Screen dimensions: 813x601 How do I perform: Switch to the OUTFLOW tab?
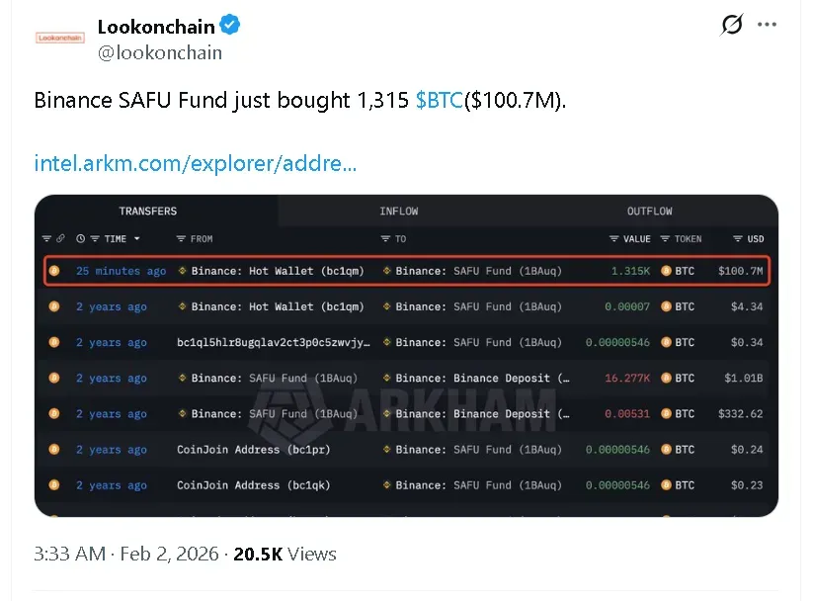[x=649, y=212]
